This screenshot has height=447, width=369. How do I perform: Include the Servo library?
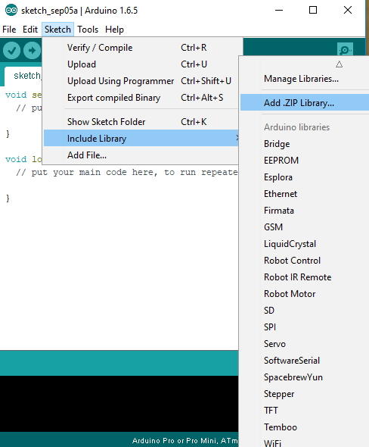pyautogui.click(x=305, y=344)
